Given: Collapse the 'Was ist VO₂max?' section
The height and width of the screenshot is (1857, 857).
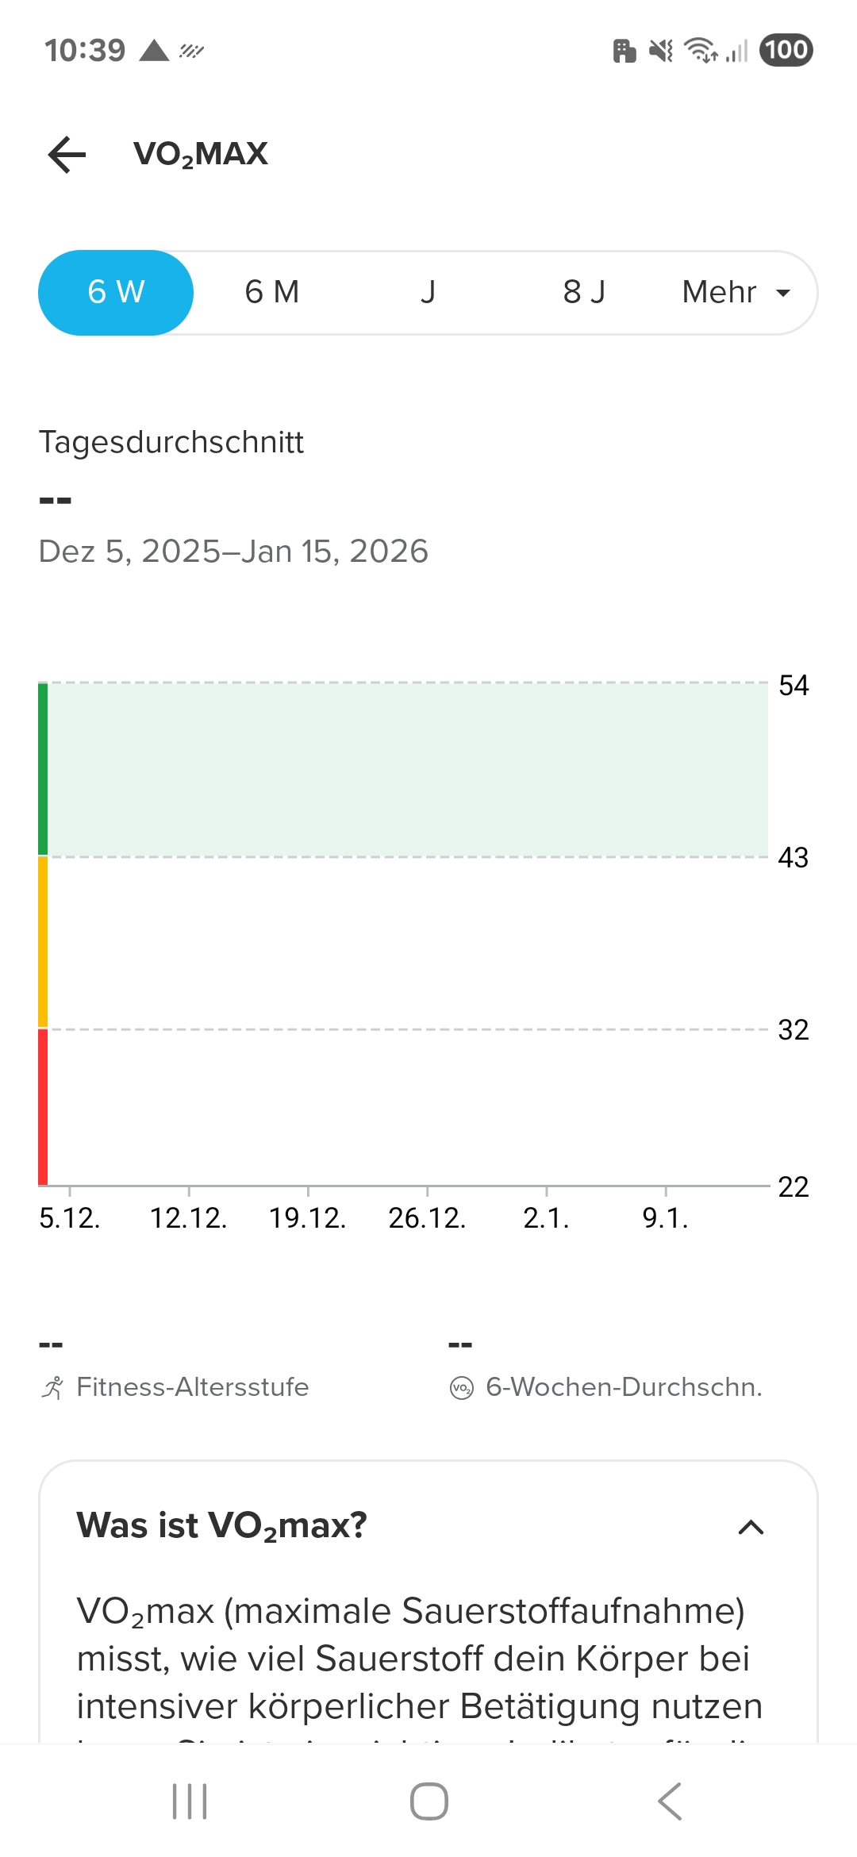Looking at the screenshot, I should 751,1527.
